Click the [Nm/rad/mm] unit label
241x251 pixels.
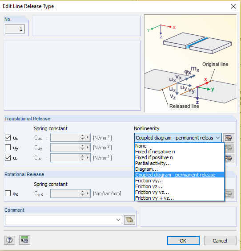107,193
